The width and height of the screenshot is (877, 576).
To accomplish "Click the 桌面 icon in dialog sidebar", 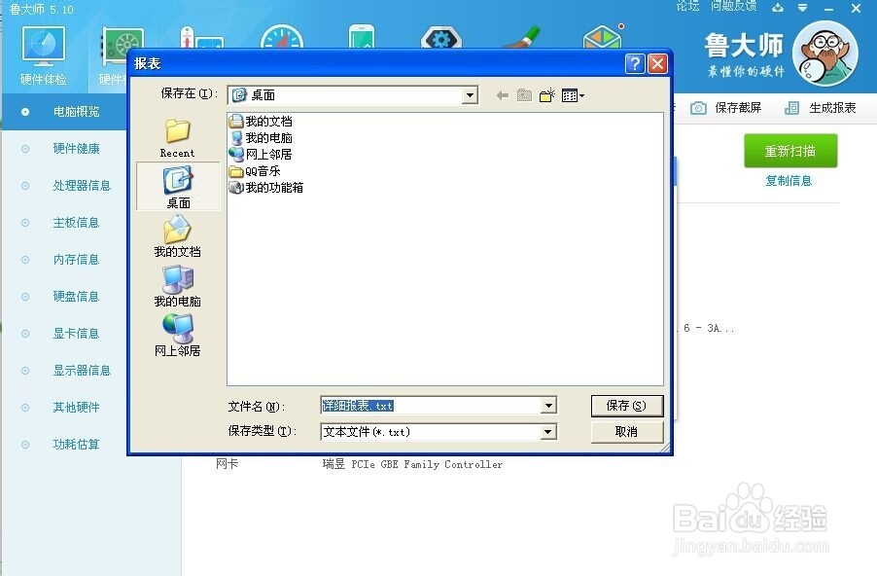I will point(177,187).
